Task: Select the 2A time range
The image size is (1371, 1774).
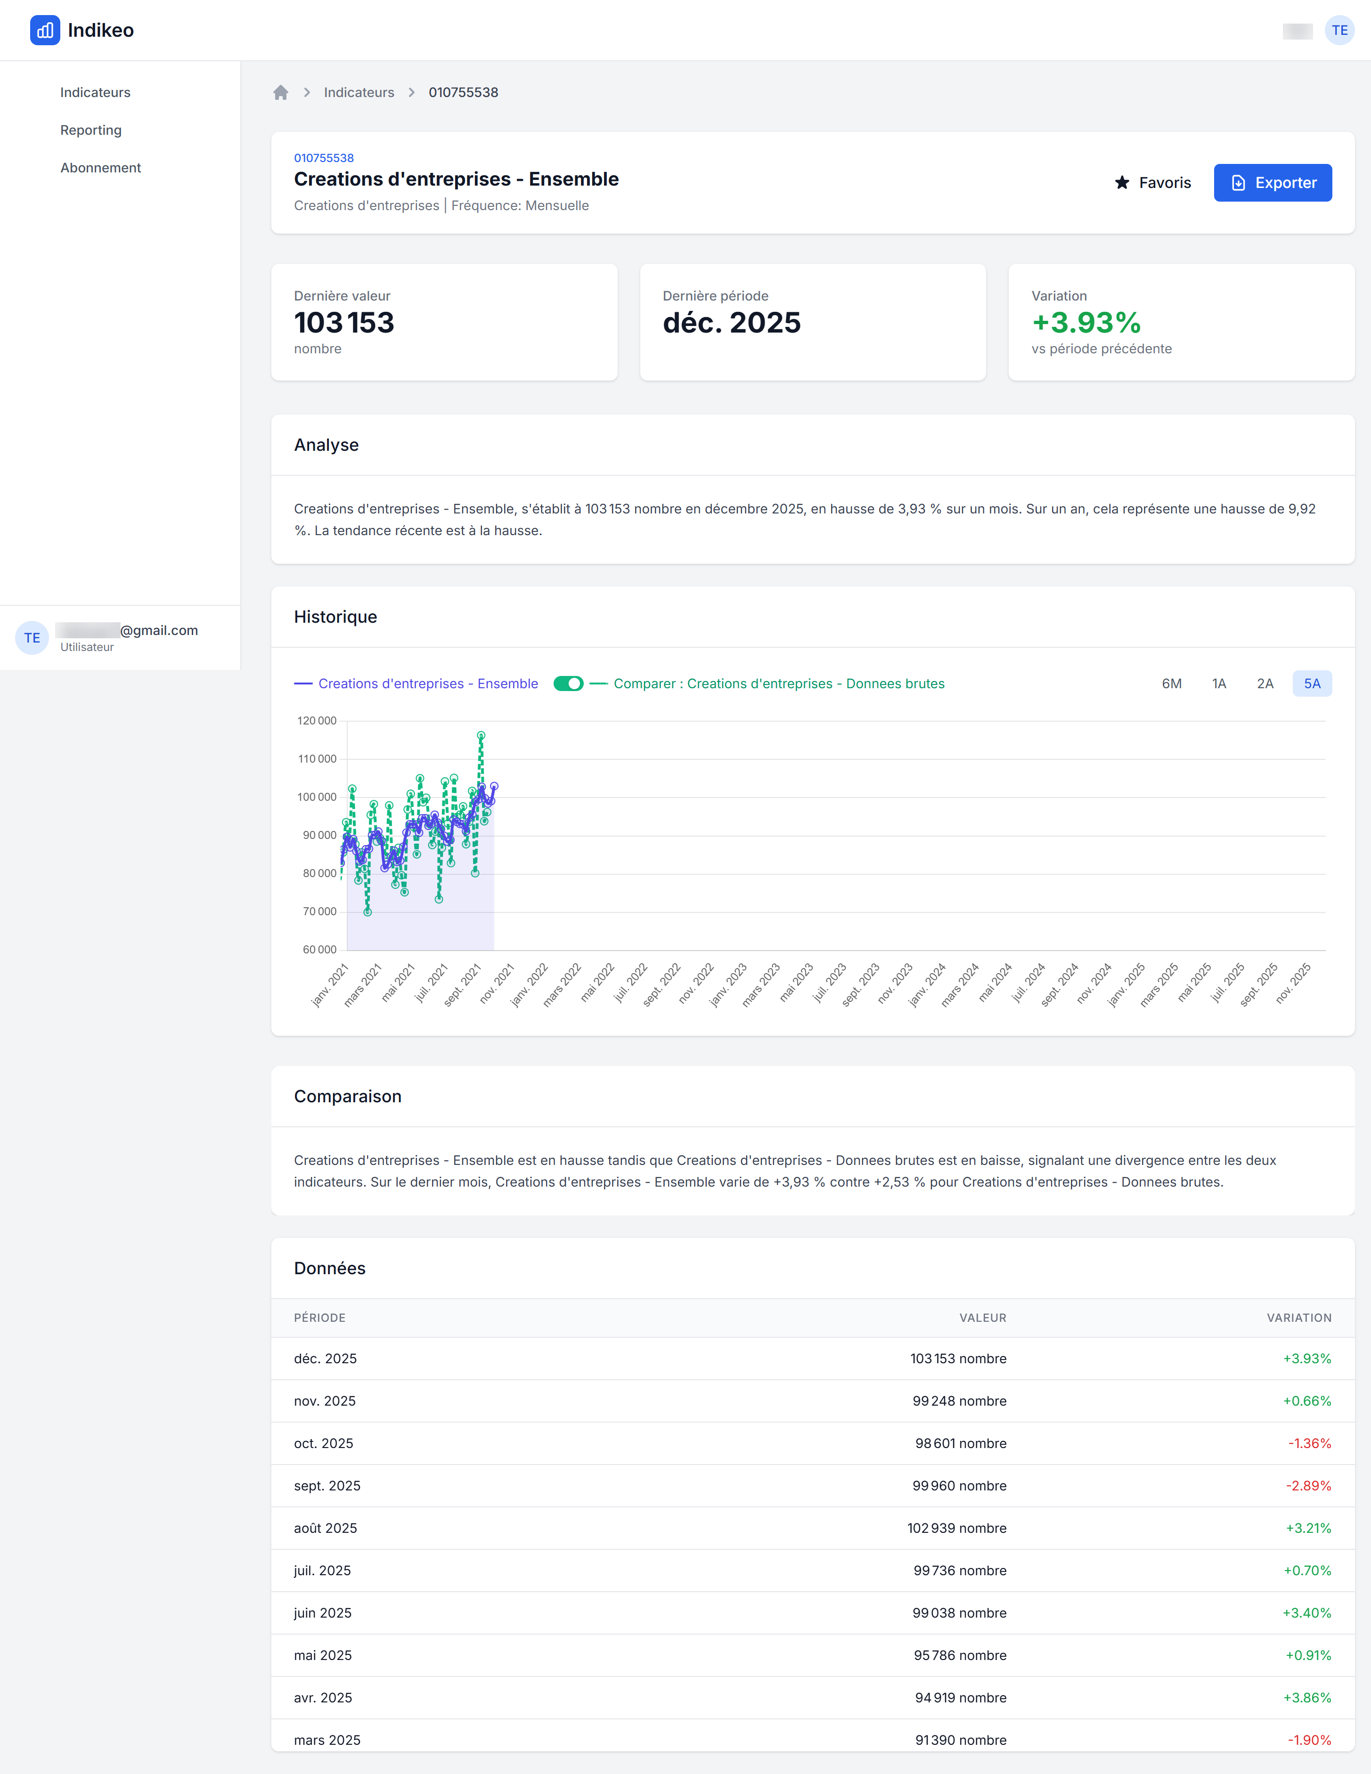Action: (x=1265, y=684)
